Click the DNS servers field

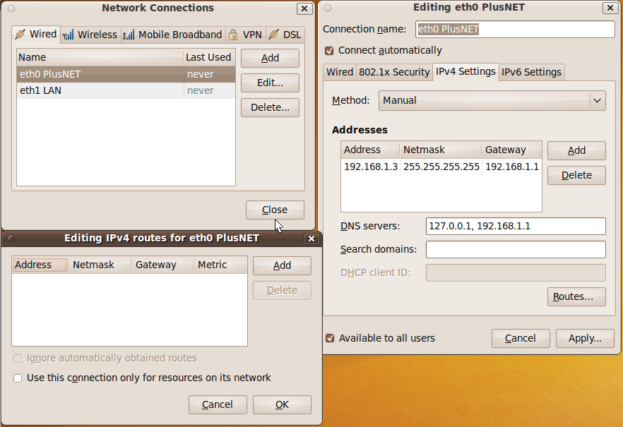516,226
